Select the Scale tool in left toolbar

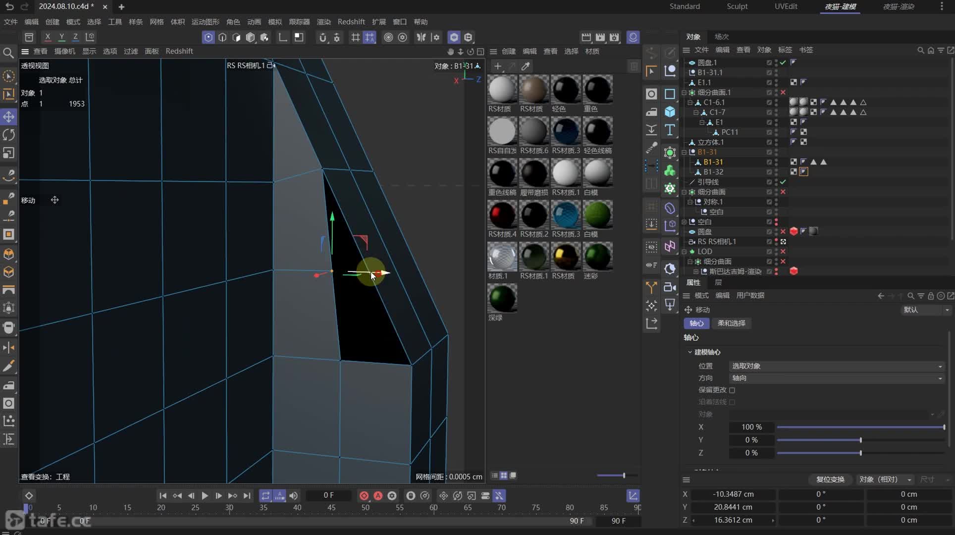[9, 153]
